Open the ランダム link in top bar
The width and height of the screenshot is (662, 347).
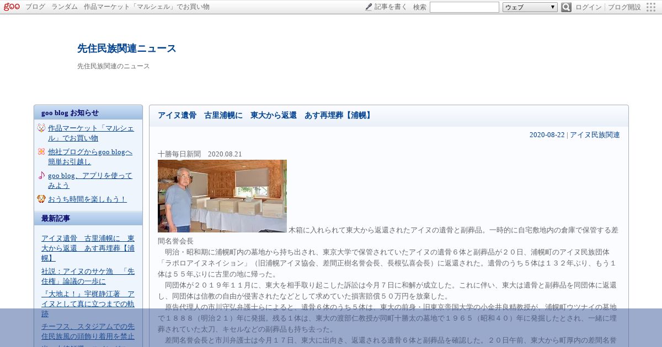tap(65, 7)
